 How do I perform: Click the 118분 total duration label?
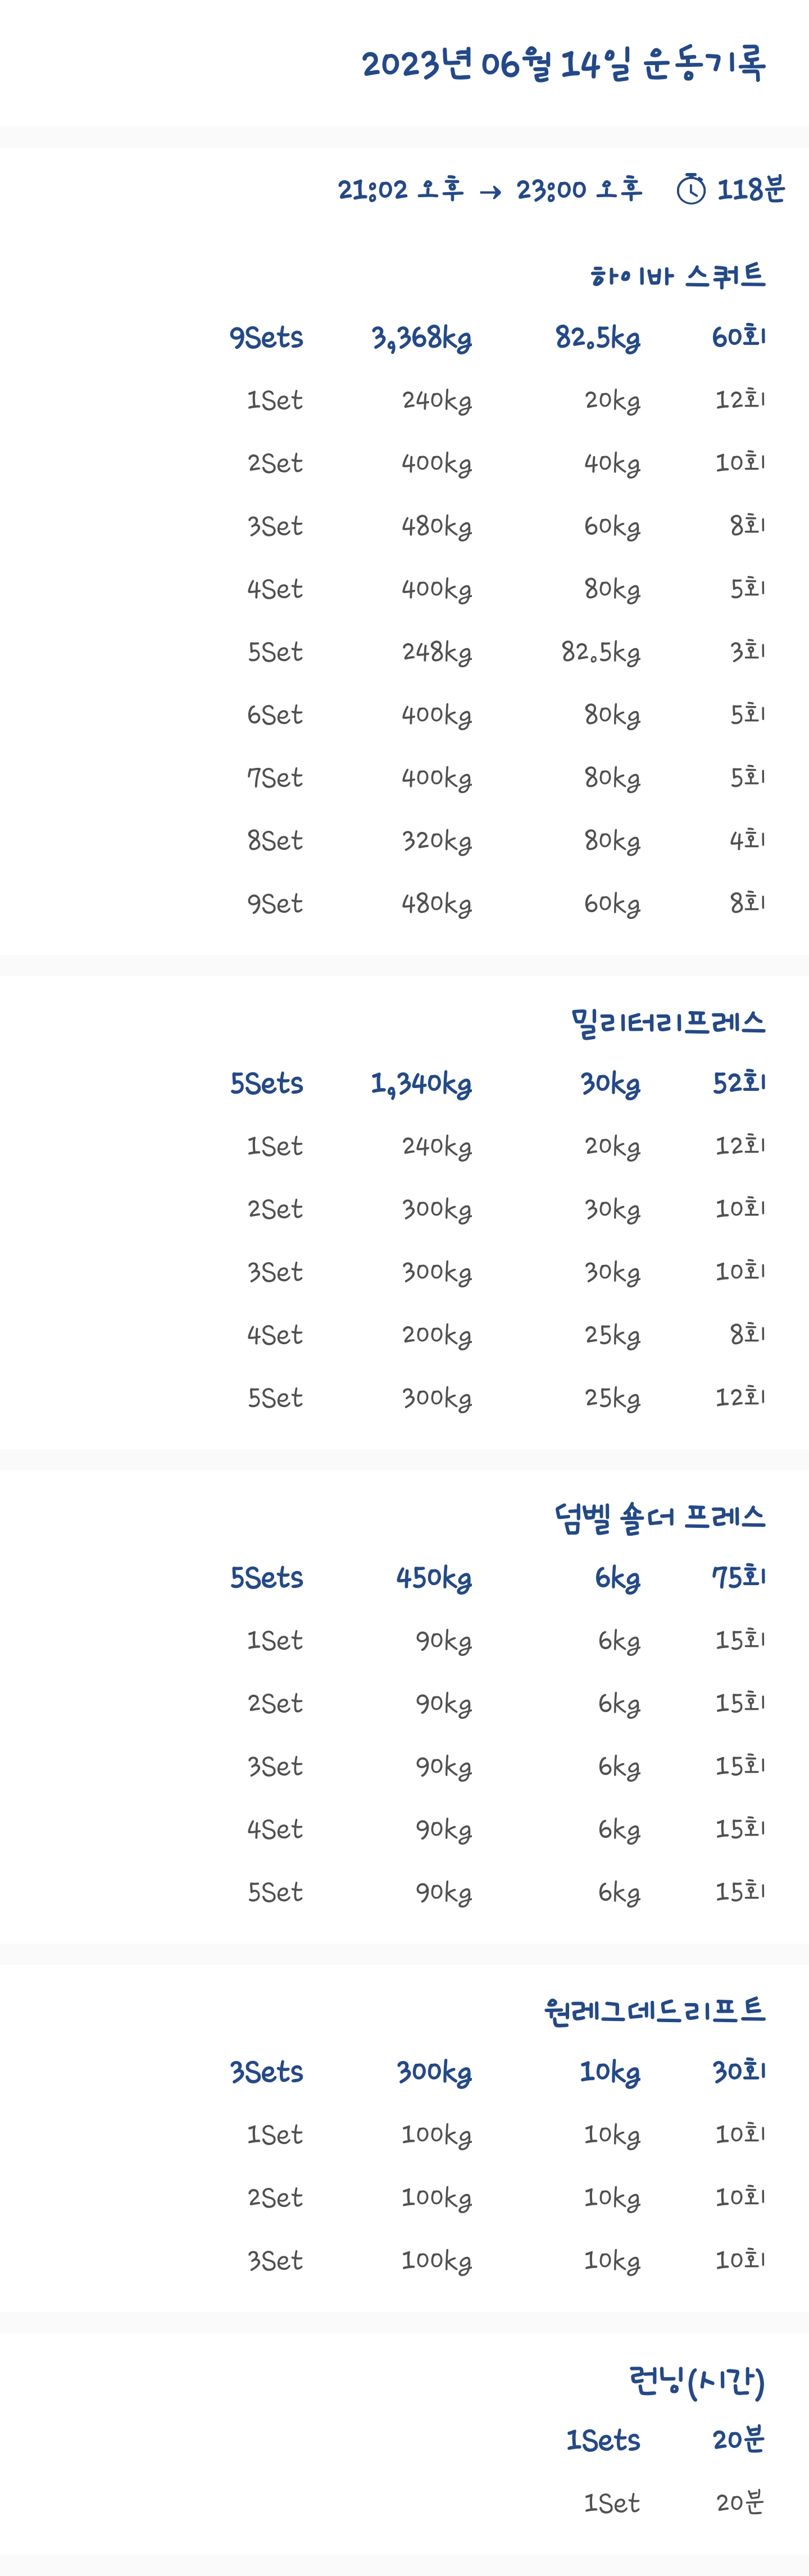pos(751,189)
